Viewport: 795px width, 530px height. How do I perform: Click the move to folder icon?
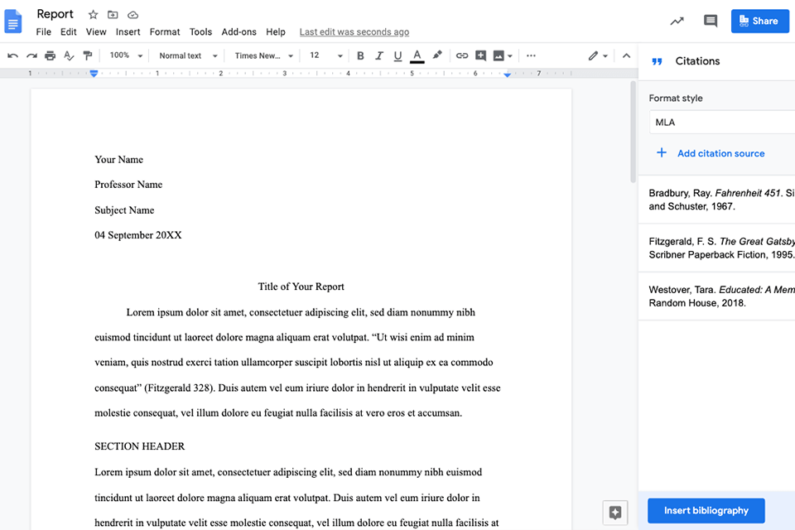pos(113,15)
